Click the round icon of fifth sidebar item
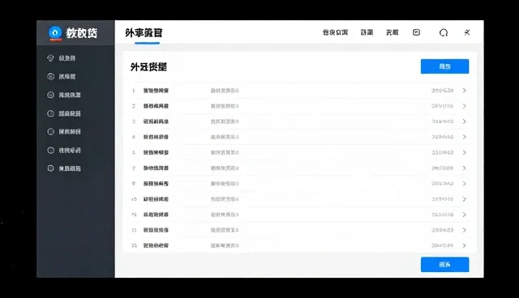Image resolution: width=519 pixels, height=298 pixels. point(50,132)
